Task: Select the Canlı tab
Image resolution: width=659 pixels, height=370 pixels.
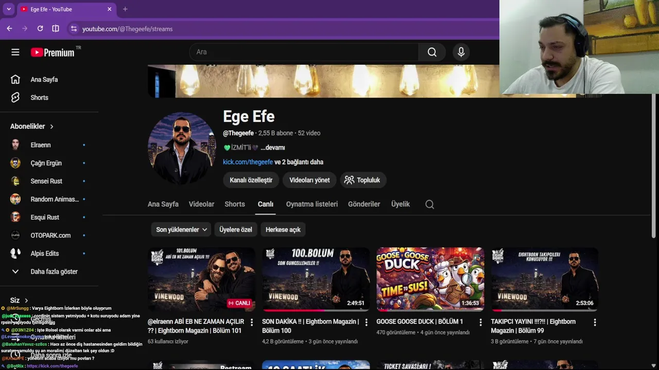Action: tap(265, 204)
